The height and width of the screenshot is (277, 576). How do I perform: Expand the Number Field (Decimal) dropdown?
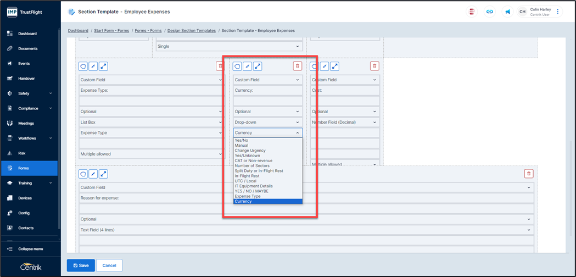click(x=344, y=122)
